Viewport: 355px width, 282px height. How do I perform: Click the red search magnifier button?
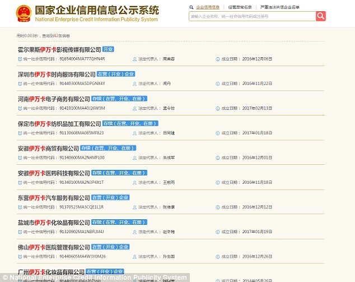(x=320, y=16)
